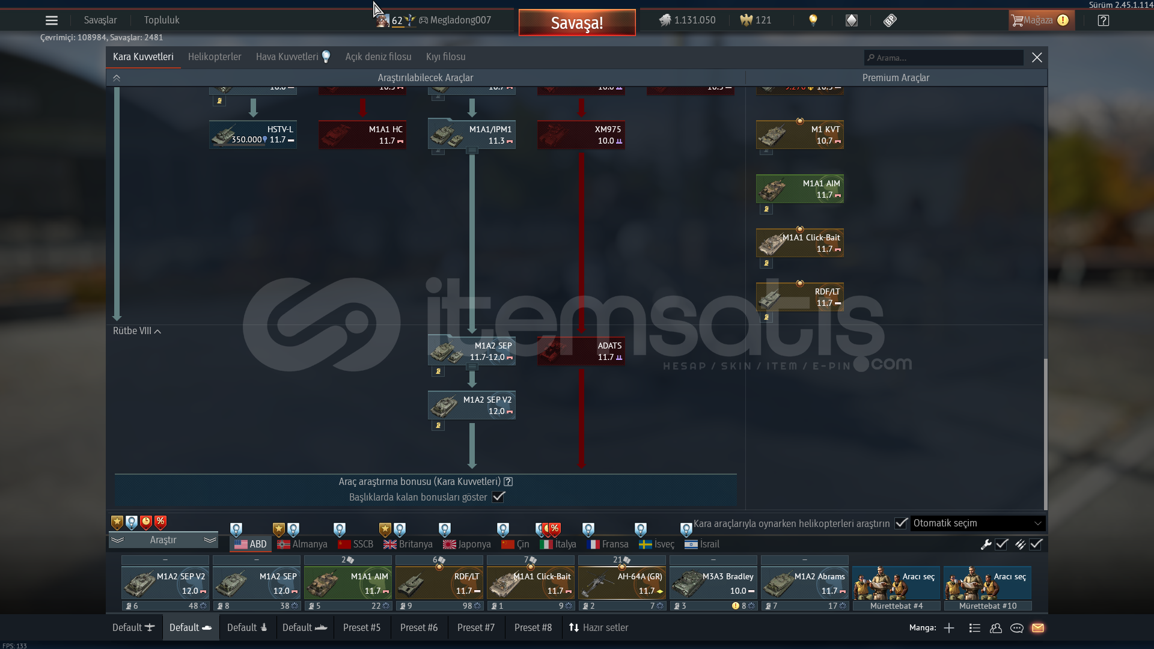Click the Arama search field
Image resolution: width=1154 pixels, height=649 pixels.
[x=944, y=58]
